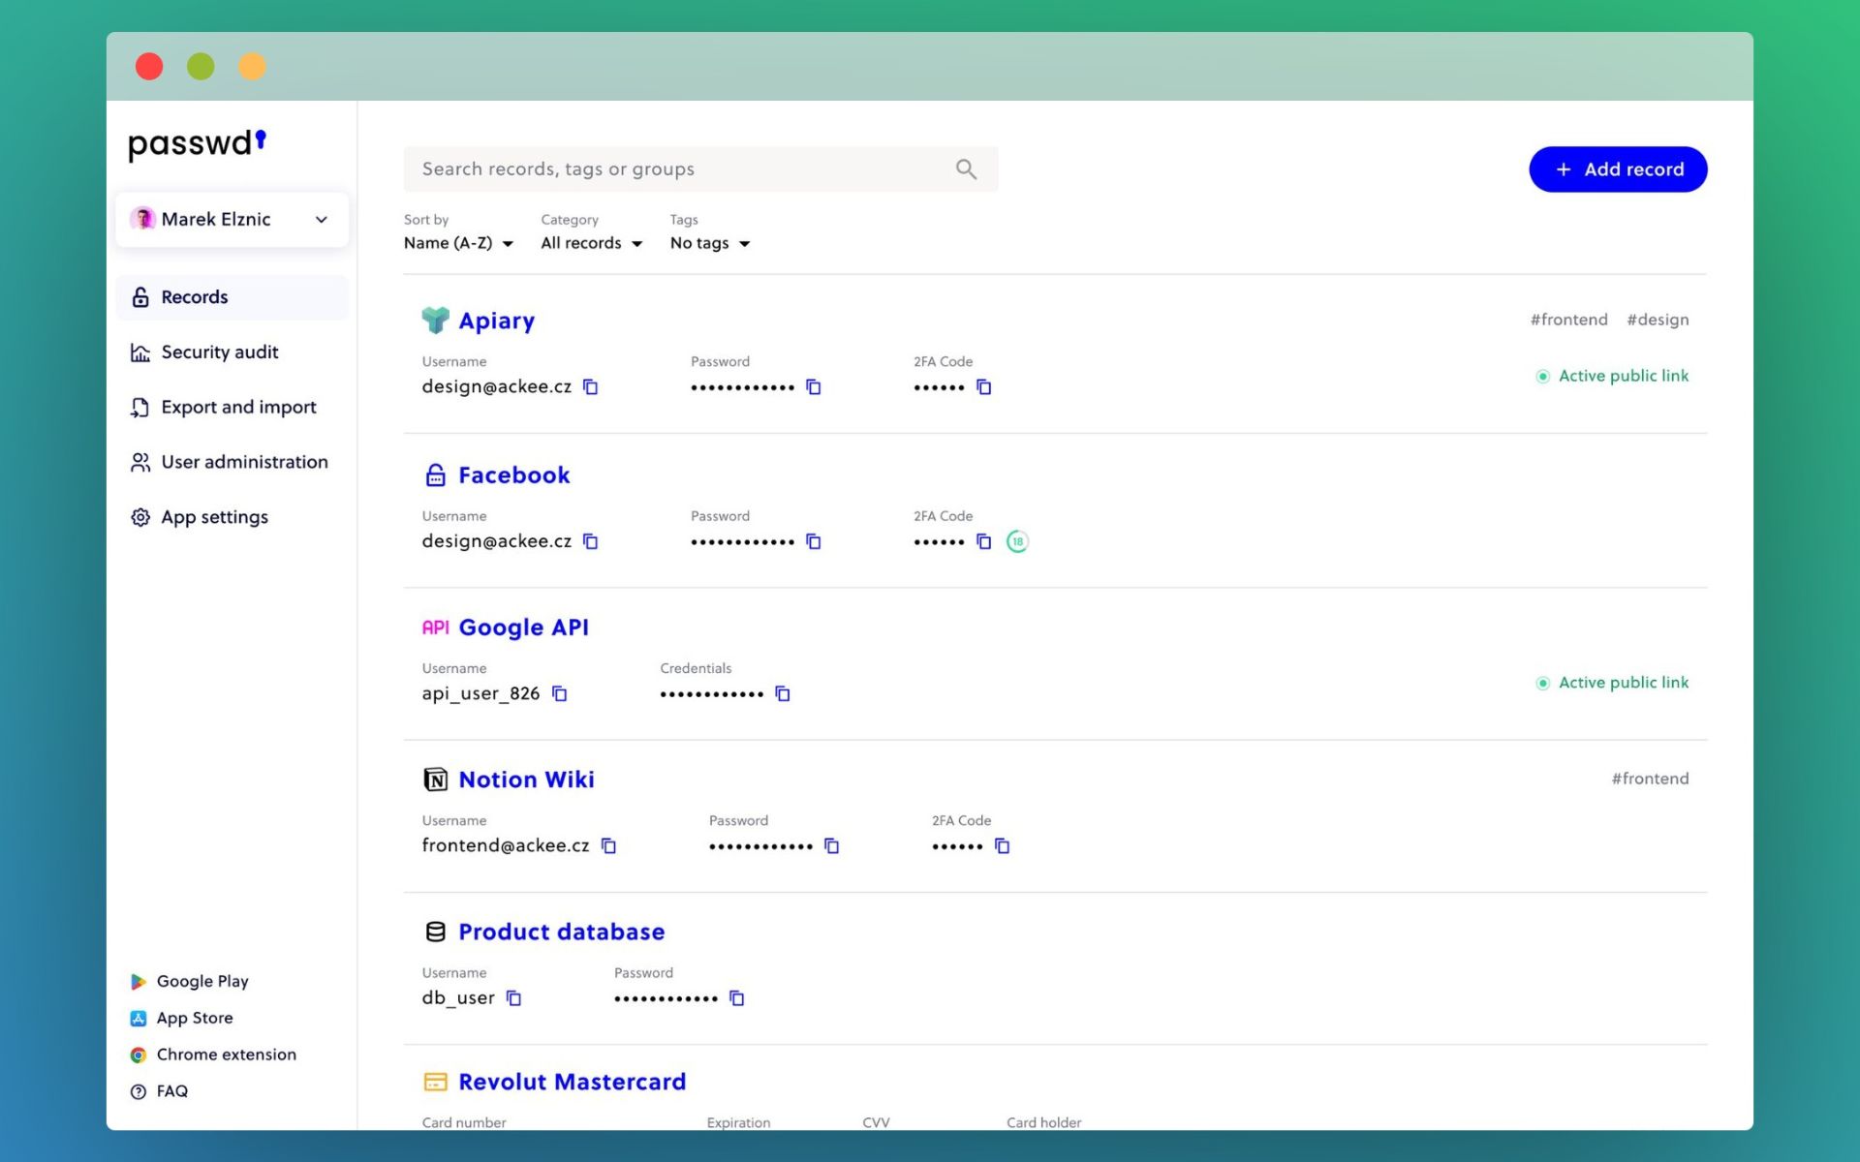Copy the Apiary username
Screen dimensions: 1860x1162
tap(590, 387)
